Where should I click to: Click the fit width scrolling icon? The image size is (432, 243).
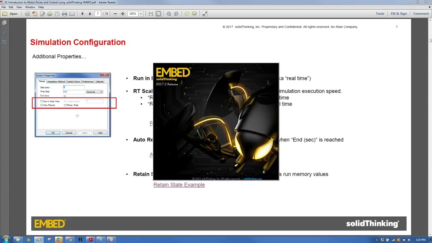[x=151, y=14]
